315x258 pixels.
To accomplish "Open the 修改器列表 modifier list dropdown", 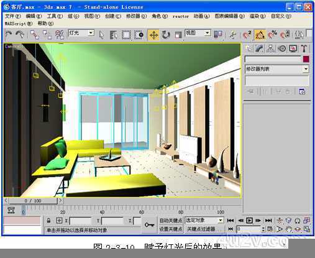I will click(276, 69).
